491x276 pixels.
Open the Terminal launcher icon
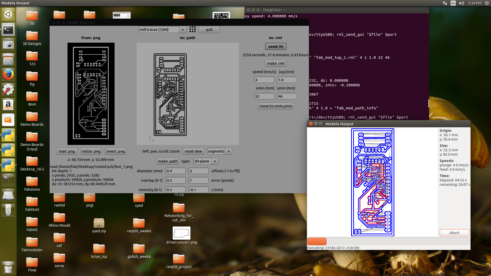click(8, 30)
